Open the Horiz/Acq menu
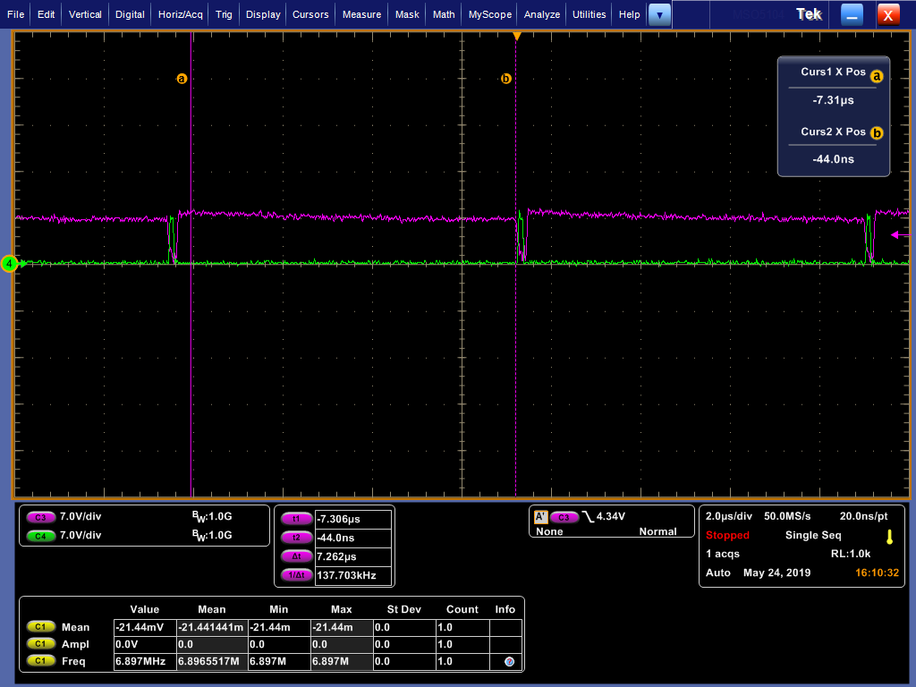This screenshot has width=916, height=687. point(181,14)
